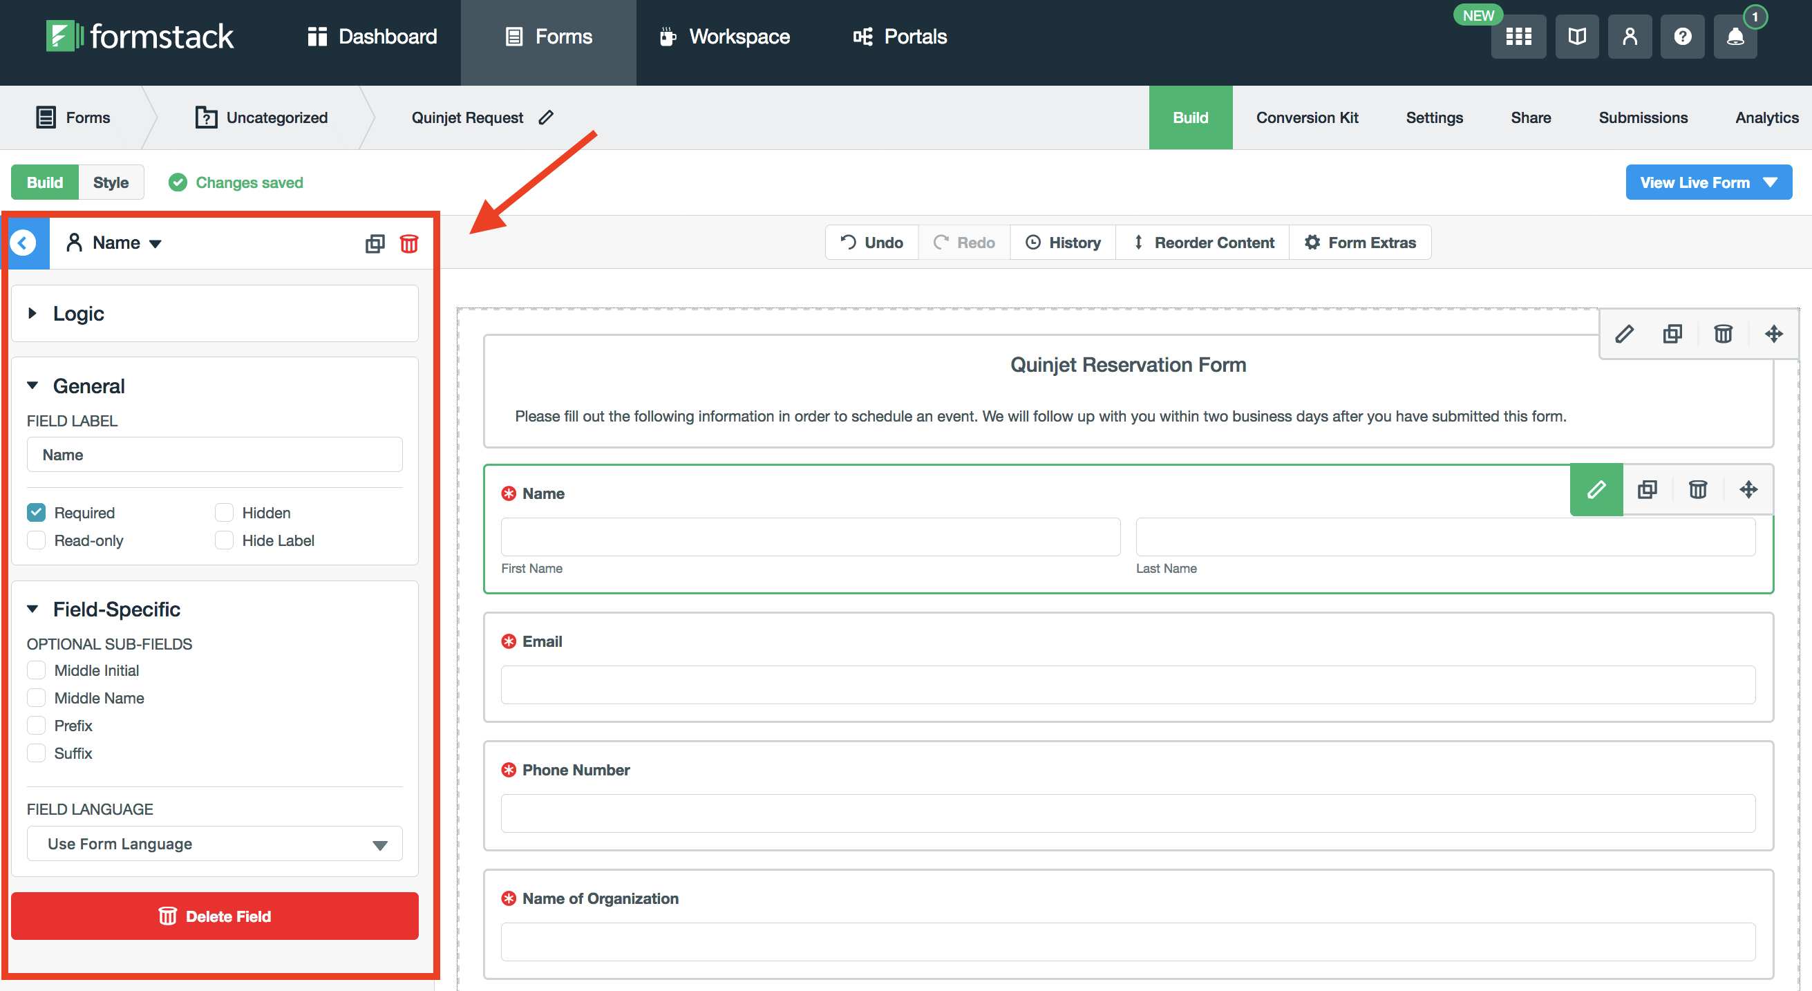Check the Middle Initial sub-field
This screenshot has height=991, width=1812.
click(37, 670)
